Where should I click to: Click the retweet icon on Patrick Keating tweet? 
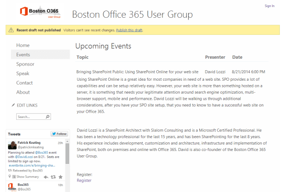point(53,177)
